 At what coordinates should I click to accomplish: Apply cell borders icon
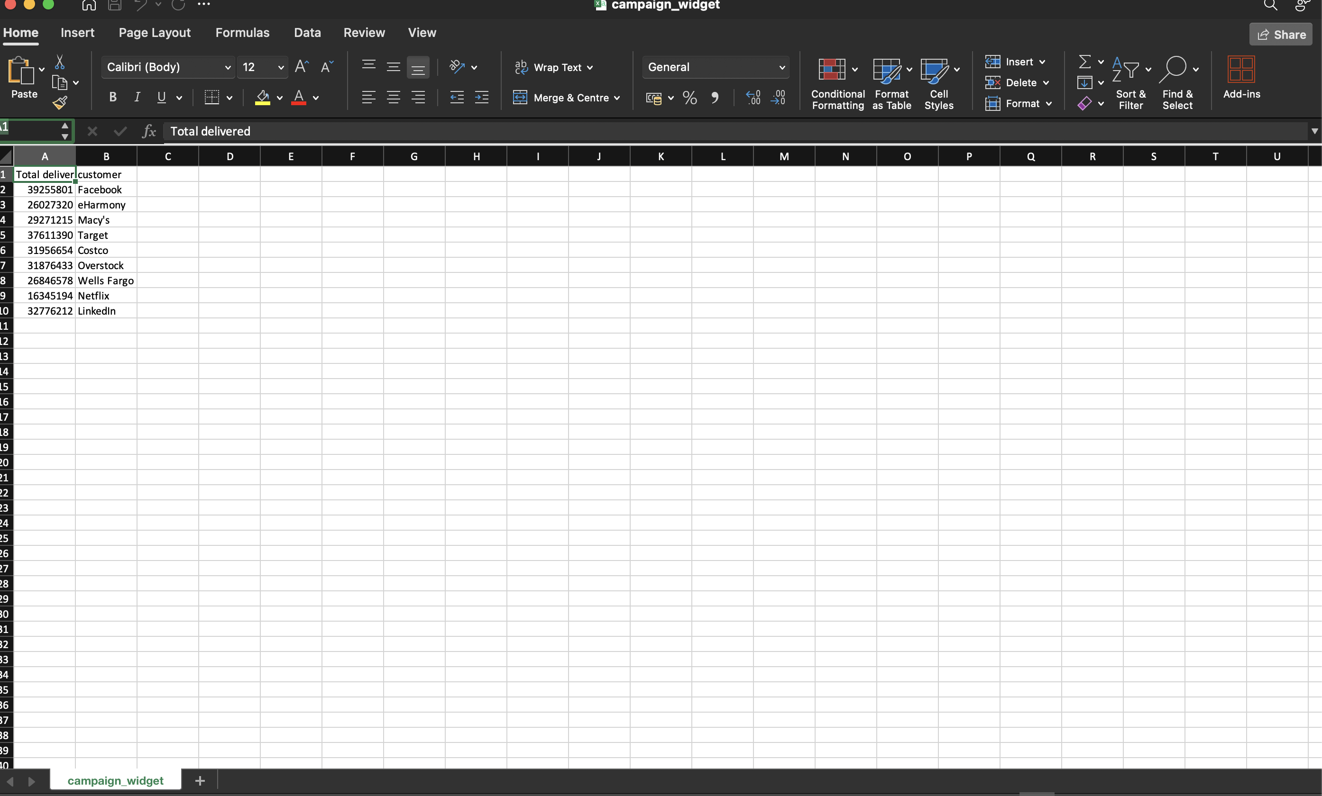pyautogui.click(x=211, y=97)
